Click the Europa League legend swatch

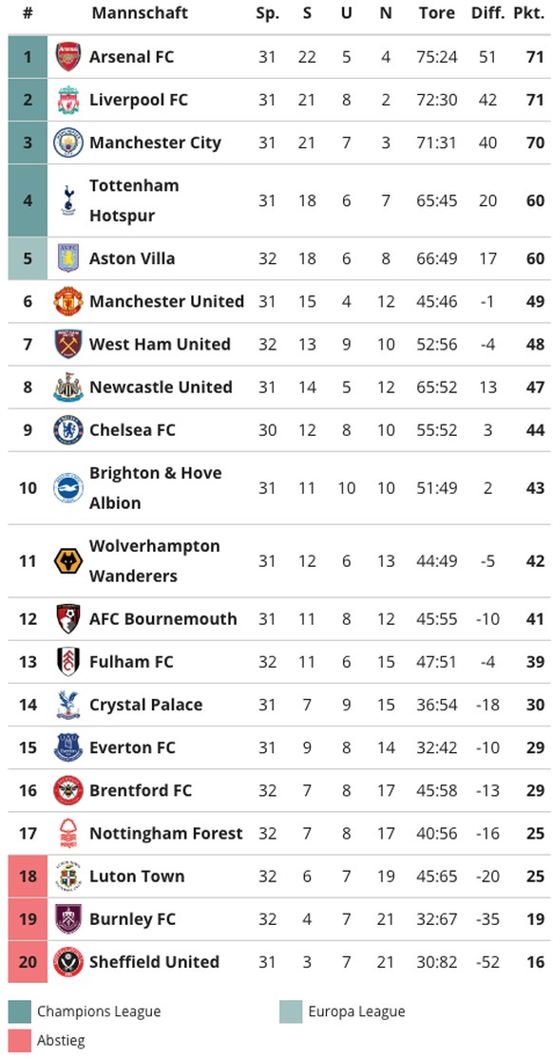point(291,1011)
